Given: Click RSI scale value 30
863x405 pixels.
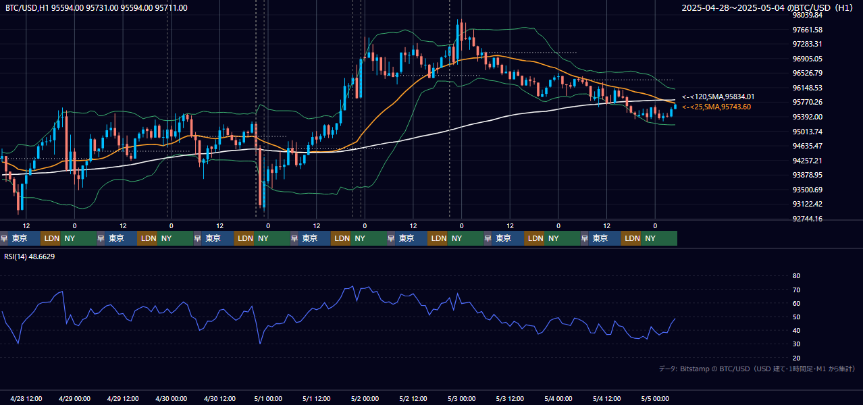Looking at the screenshot, I should coord(796,344).
